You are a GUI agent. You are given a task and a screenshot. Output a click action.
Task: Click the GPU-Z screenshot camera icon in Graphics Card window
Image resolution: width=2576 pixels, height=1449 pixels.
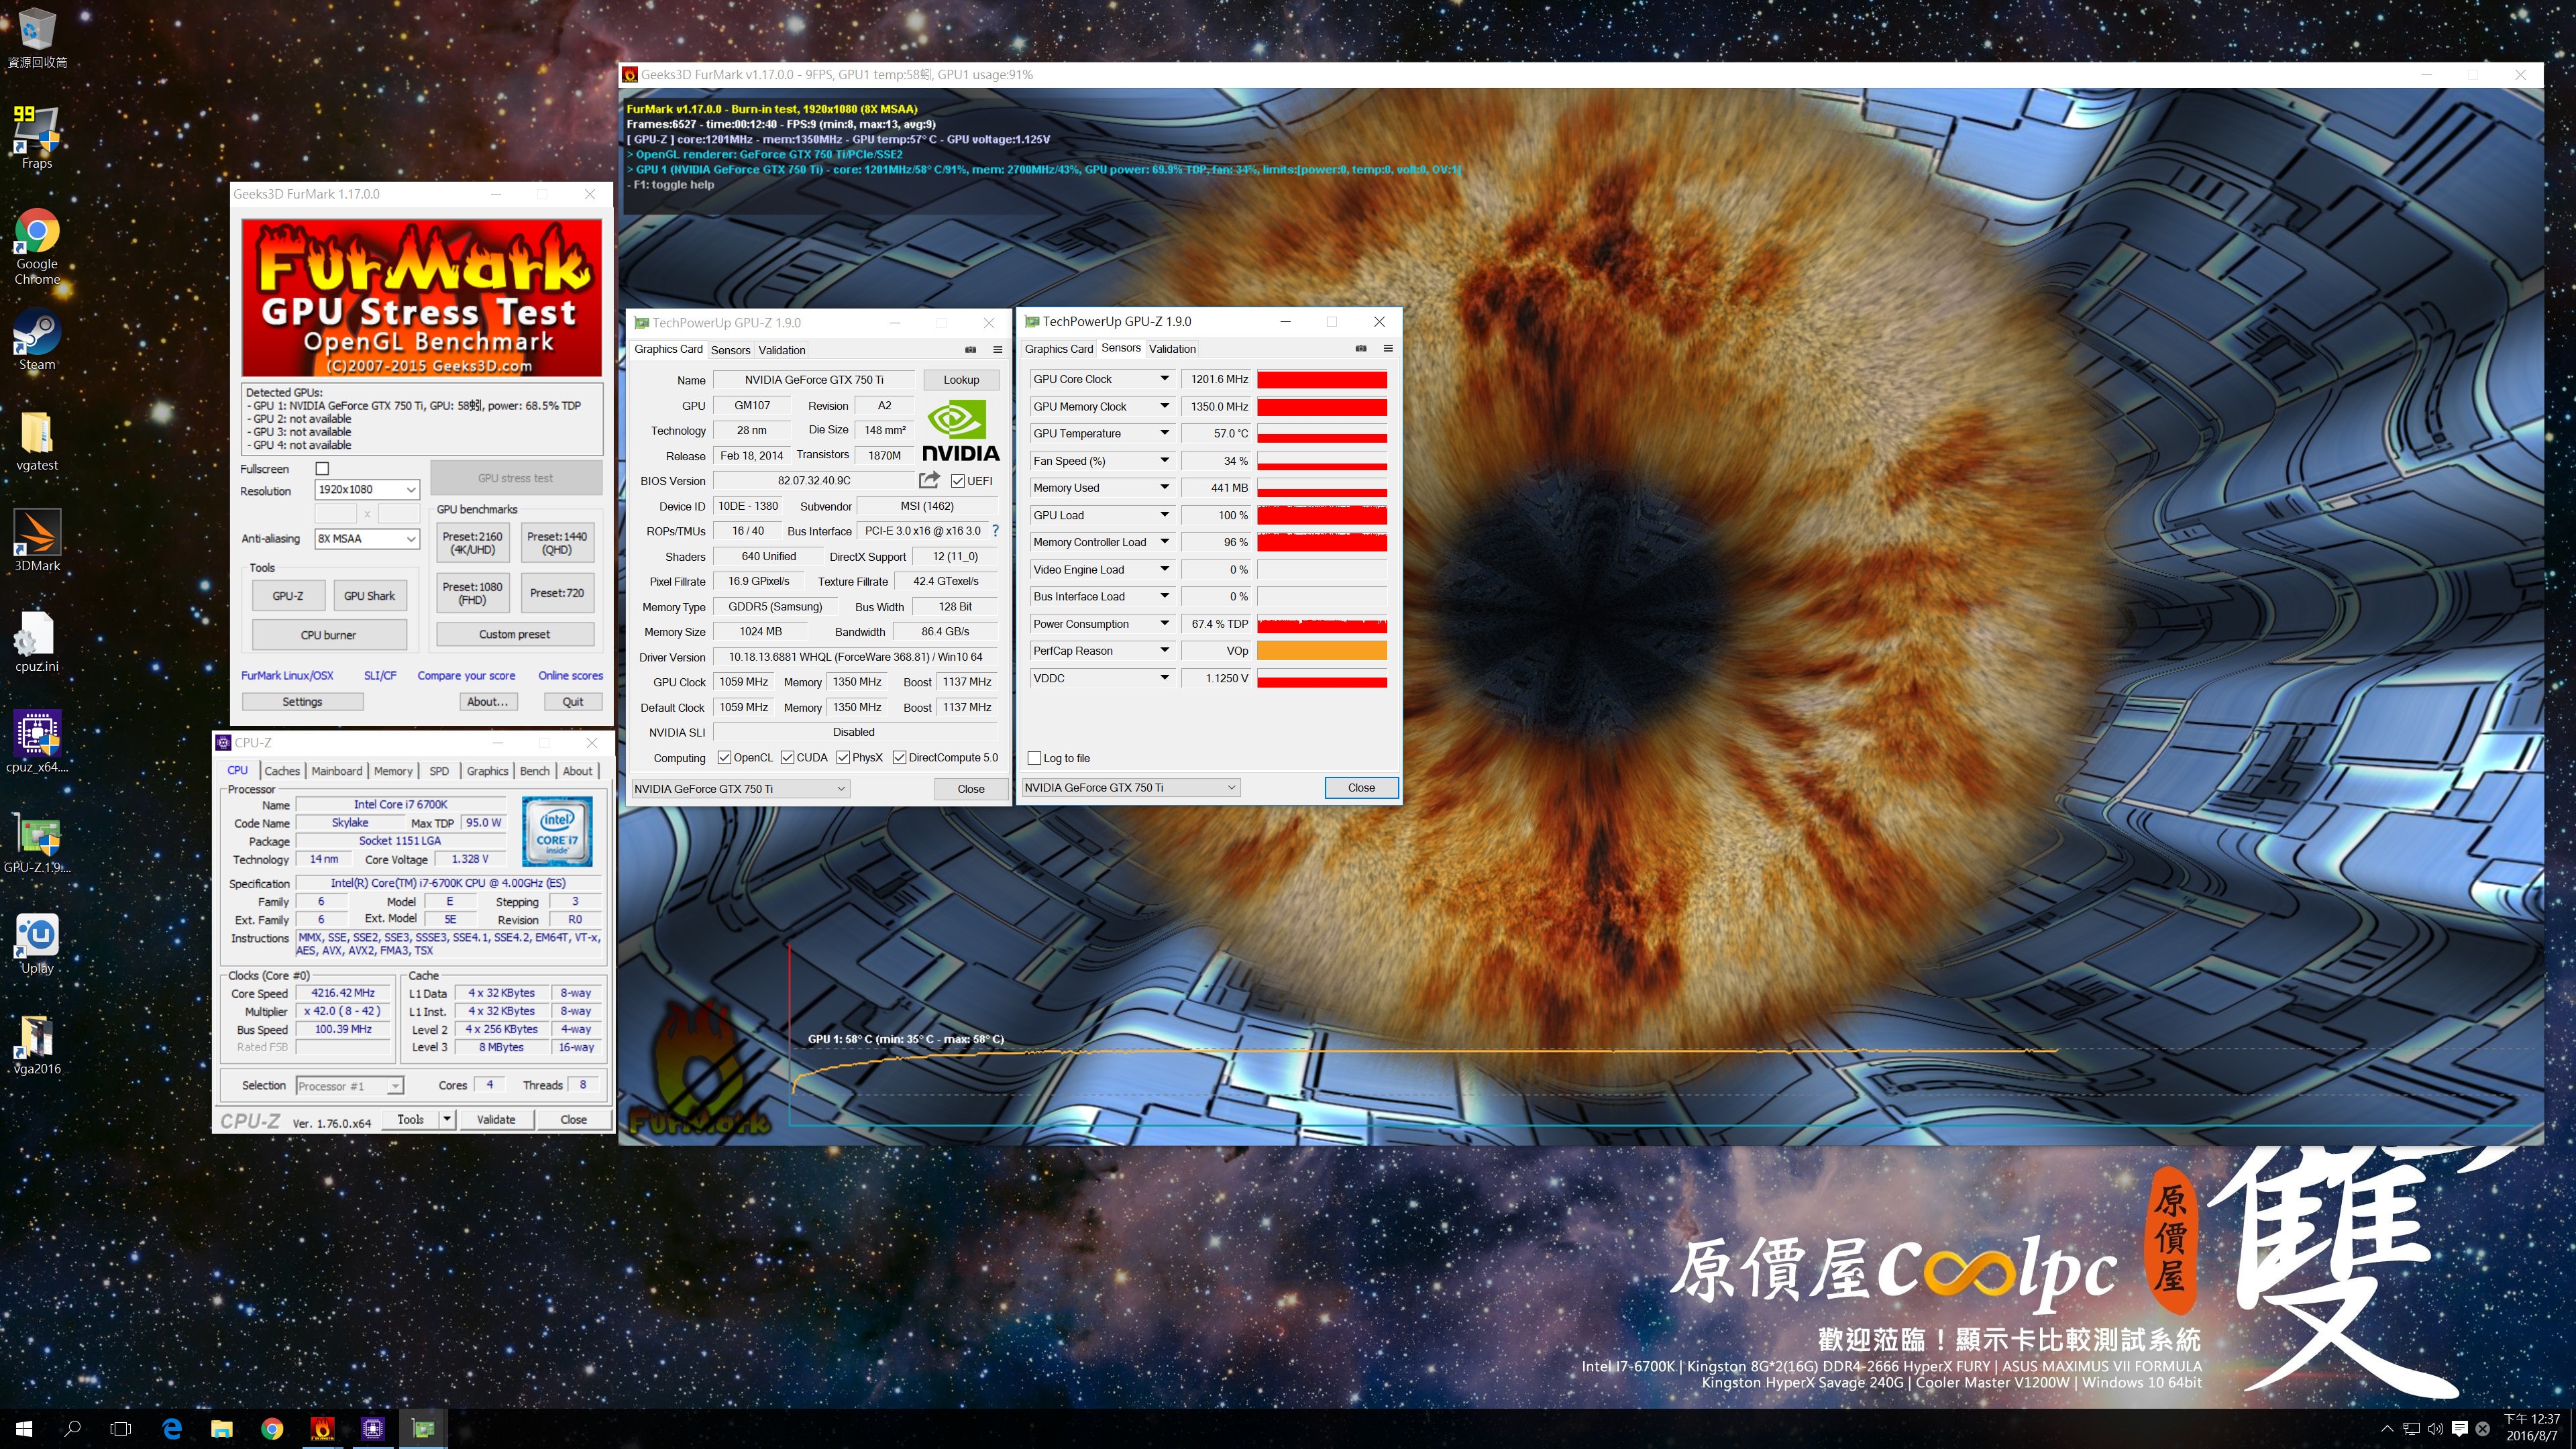click(970, 350)
